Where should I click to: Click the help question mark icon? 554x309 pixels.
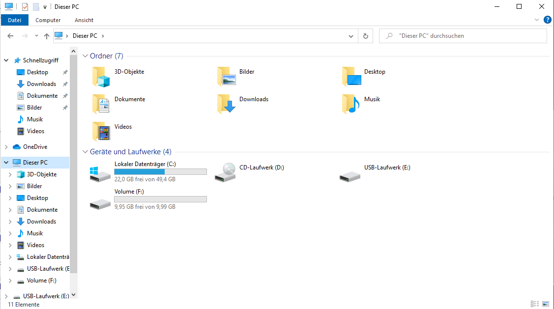click(x=547, y=20)
